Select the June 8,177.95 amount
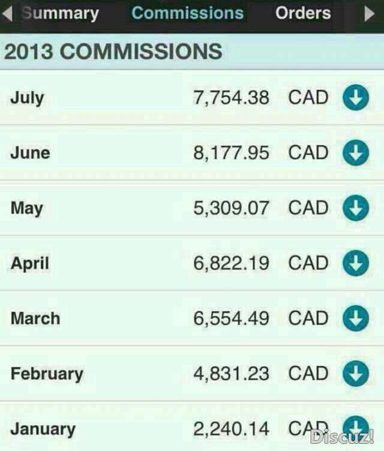The height and width of the screenshot is (451, 384). [x=232, y=153]
